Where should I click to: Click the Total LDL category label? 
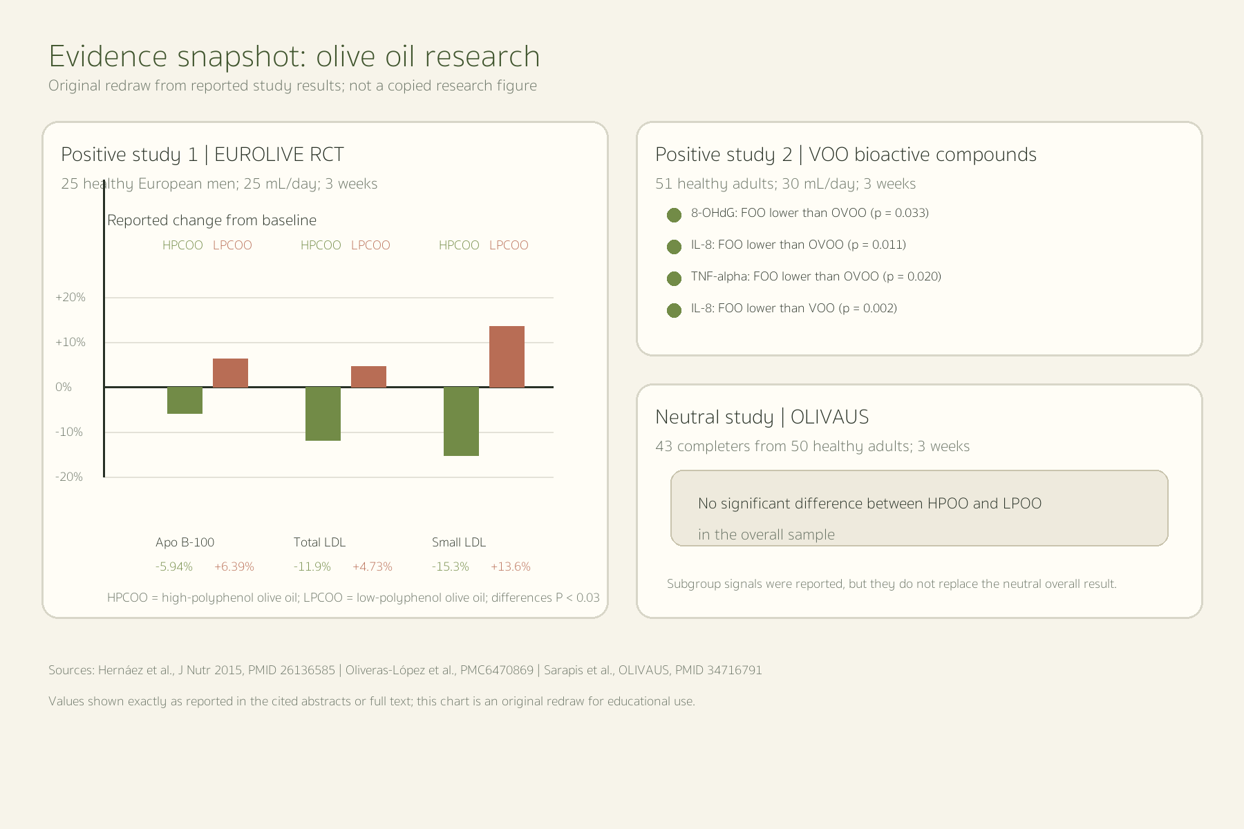click(x=319, y=542)
